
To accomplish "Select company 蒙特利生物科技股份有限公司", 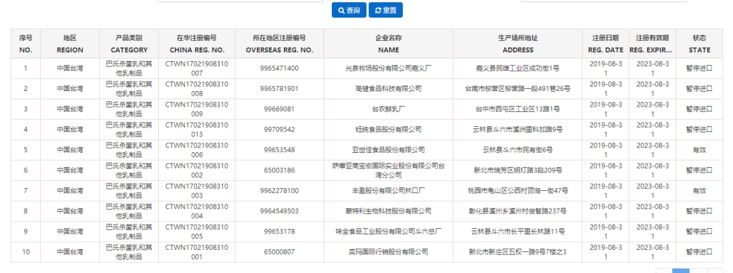I will (x=388, y=211).
